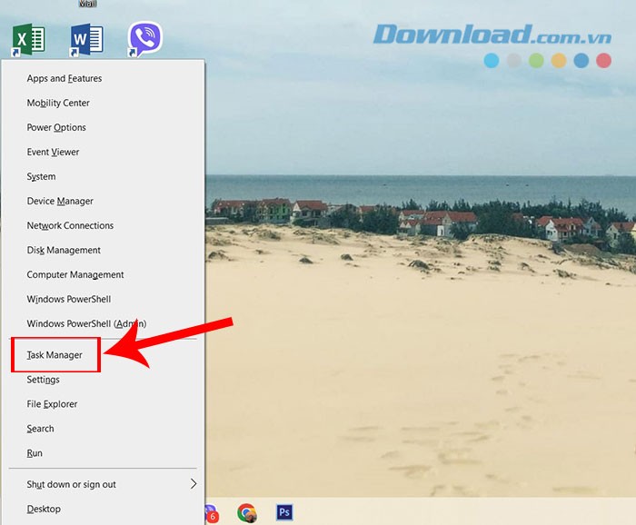Click the Chrome icon in the taskbar
Viewport: 636px width, 525px height.
pyautogui.click(x=246, y=513)
